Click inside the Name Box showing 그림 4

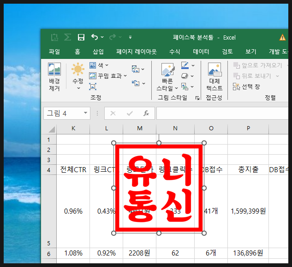click(x=63, y=113)
